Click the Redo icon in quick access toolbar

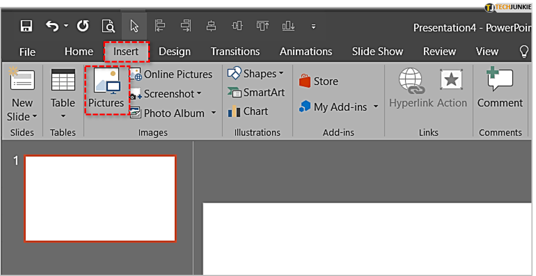(x=83, y=26)
